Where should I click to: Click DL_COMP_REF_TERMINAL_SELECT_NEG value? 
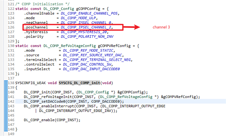point(97,60)
